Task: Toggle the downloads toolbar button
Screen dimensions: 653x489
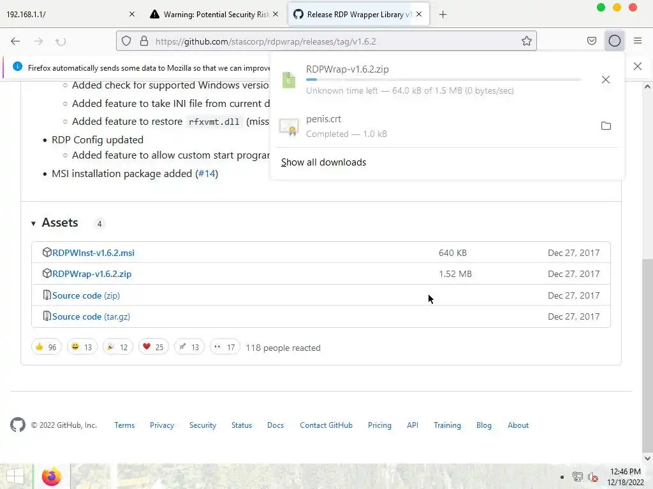Action: pos(615,41)
